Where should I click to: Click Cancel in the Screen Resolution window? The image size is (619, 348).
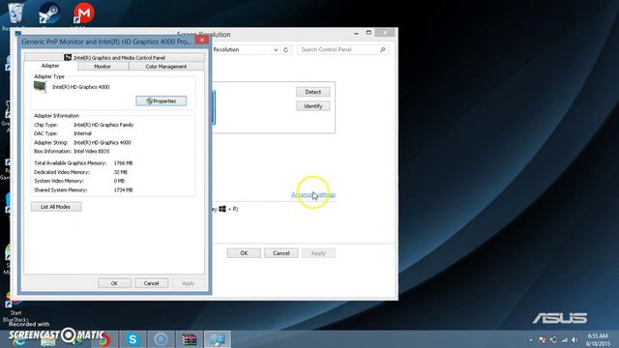click(x=281, y=253)
